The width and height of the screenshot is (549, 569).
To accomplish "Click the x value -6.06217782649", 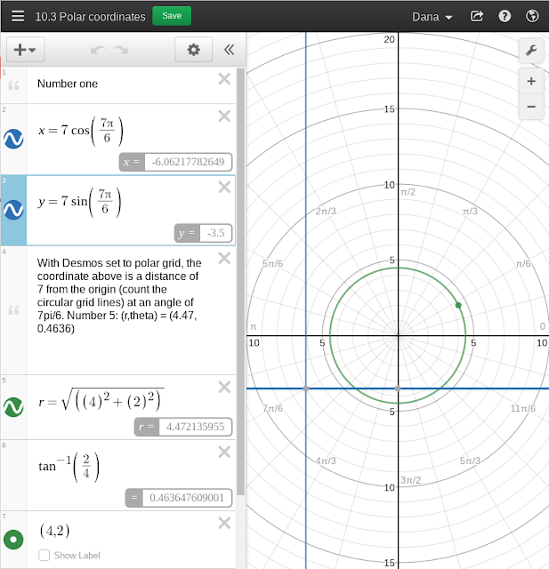I will (x=188, y=162).
